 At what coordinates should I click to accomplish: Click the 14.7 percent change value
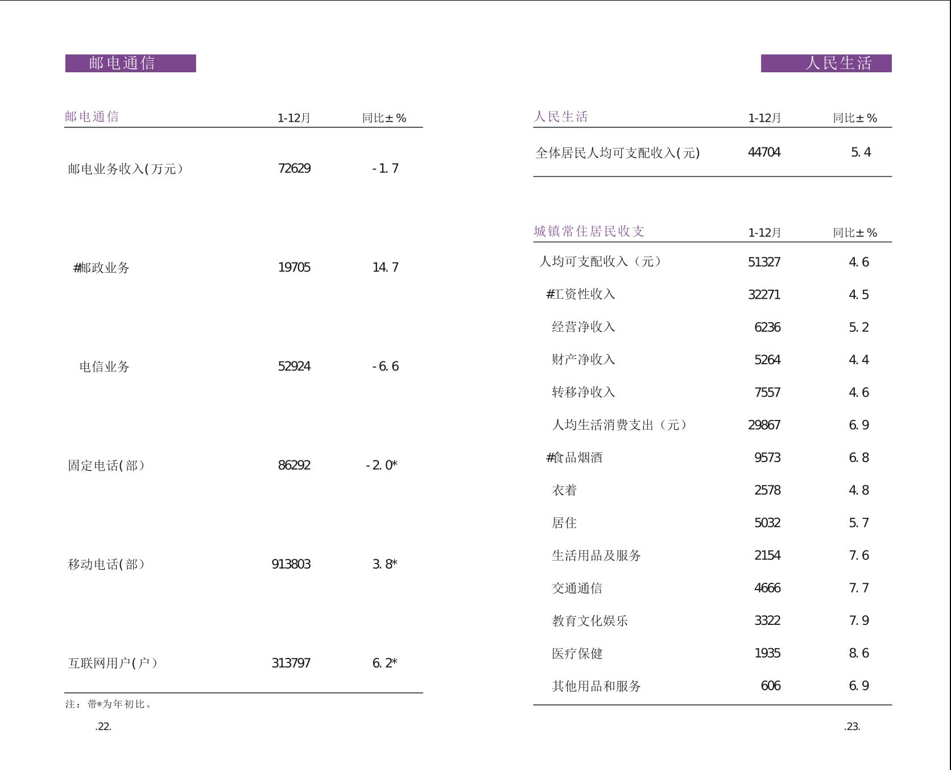tap(386, 267)
